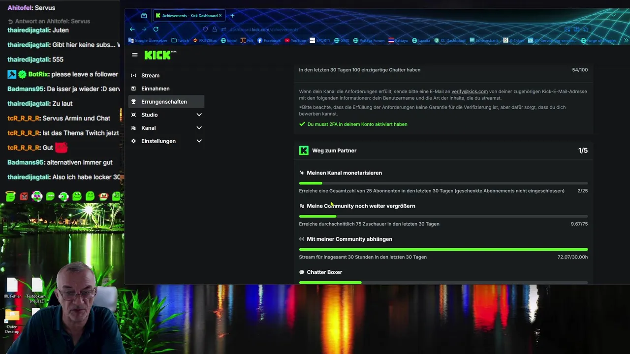Open the Google Übersetzer bookmark
This screenshot has width=630, height=354.
coord(148,41)
